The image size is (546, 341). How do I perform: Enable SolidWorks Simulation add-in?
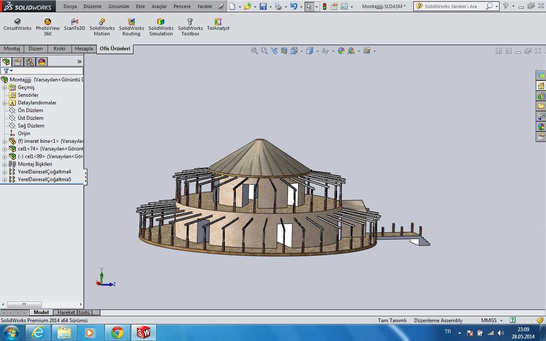pos(161,27)
